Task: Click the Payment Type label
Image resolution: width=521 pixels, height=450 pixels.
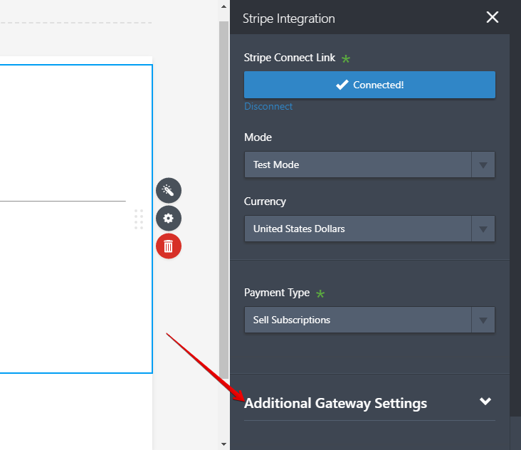Action: 277,293
